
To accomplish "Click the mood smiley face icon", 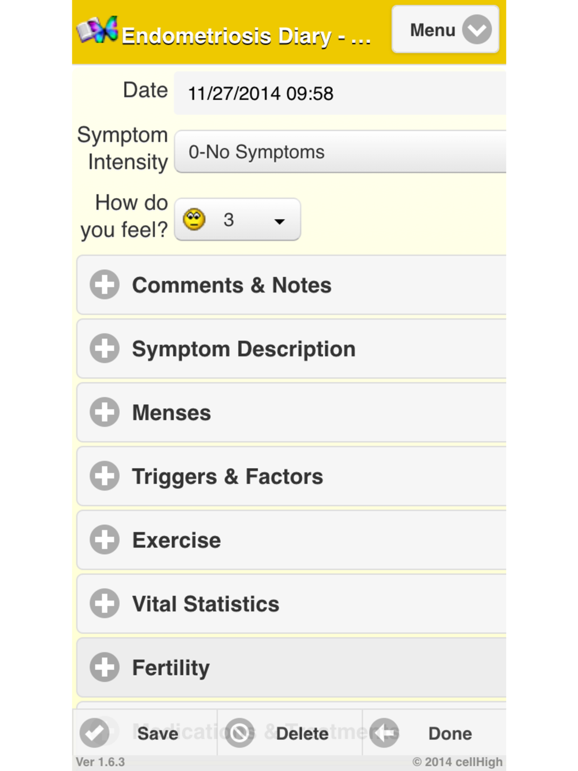I will [194, 220].
